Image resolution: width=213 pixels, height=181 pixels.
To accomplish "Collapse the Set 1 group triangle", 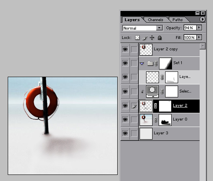I will (142, 64).
